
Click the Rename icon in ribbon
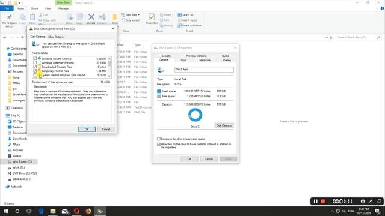click(102, 17)
